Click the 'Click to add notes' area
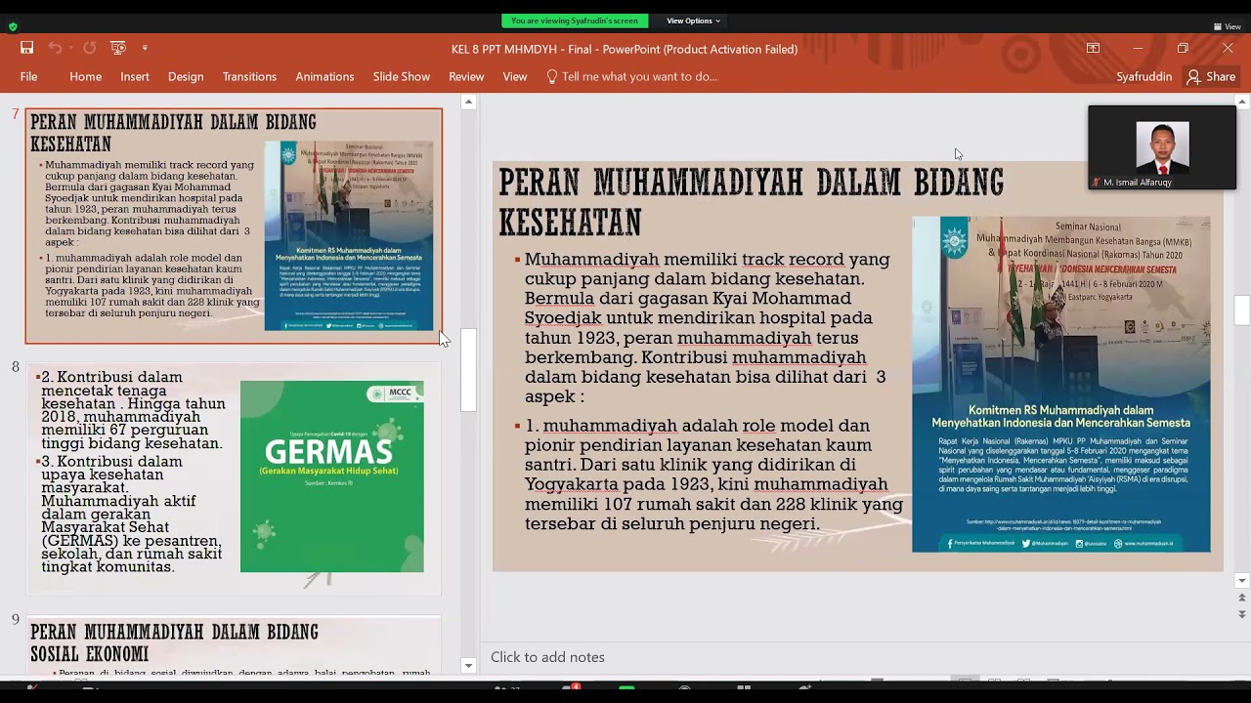This screenshot has width=1251, height=703. 547,657
